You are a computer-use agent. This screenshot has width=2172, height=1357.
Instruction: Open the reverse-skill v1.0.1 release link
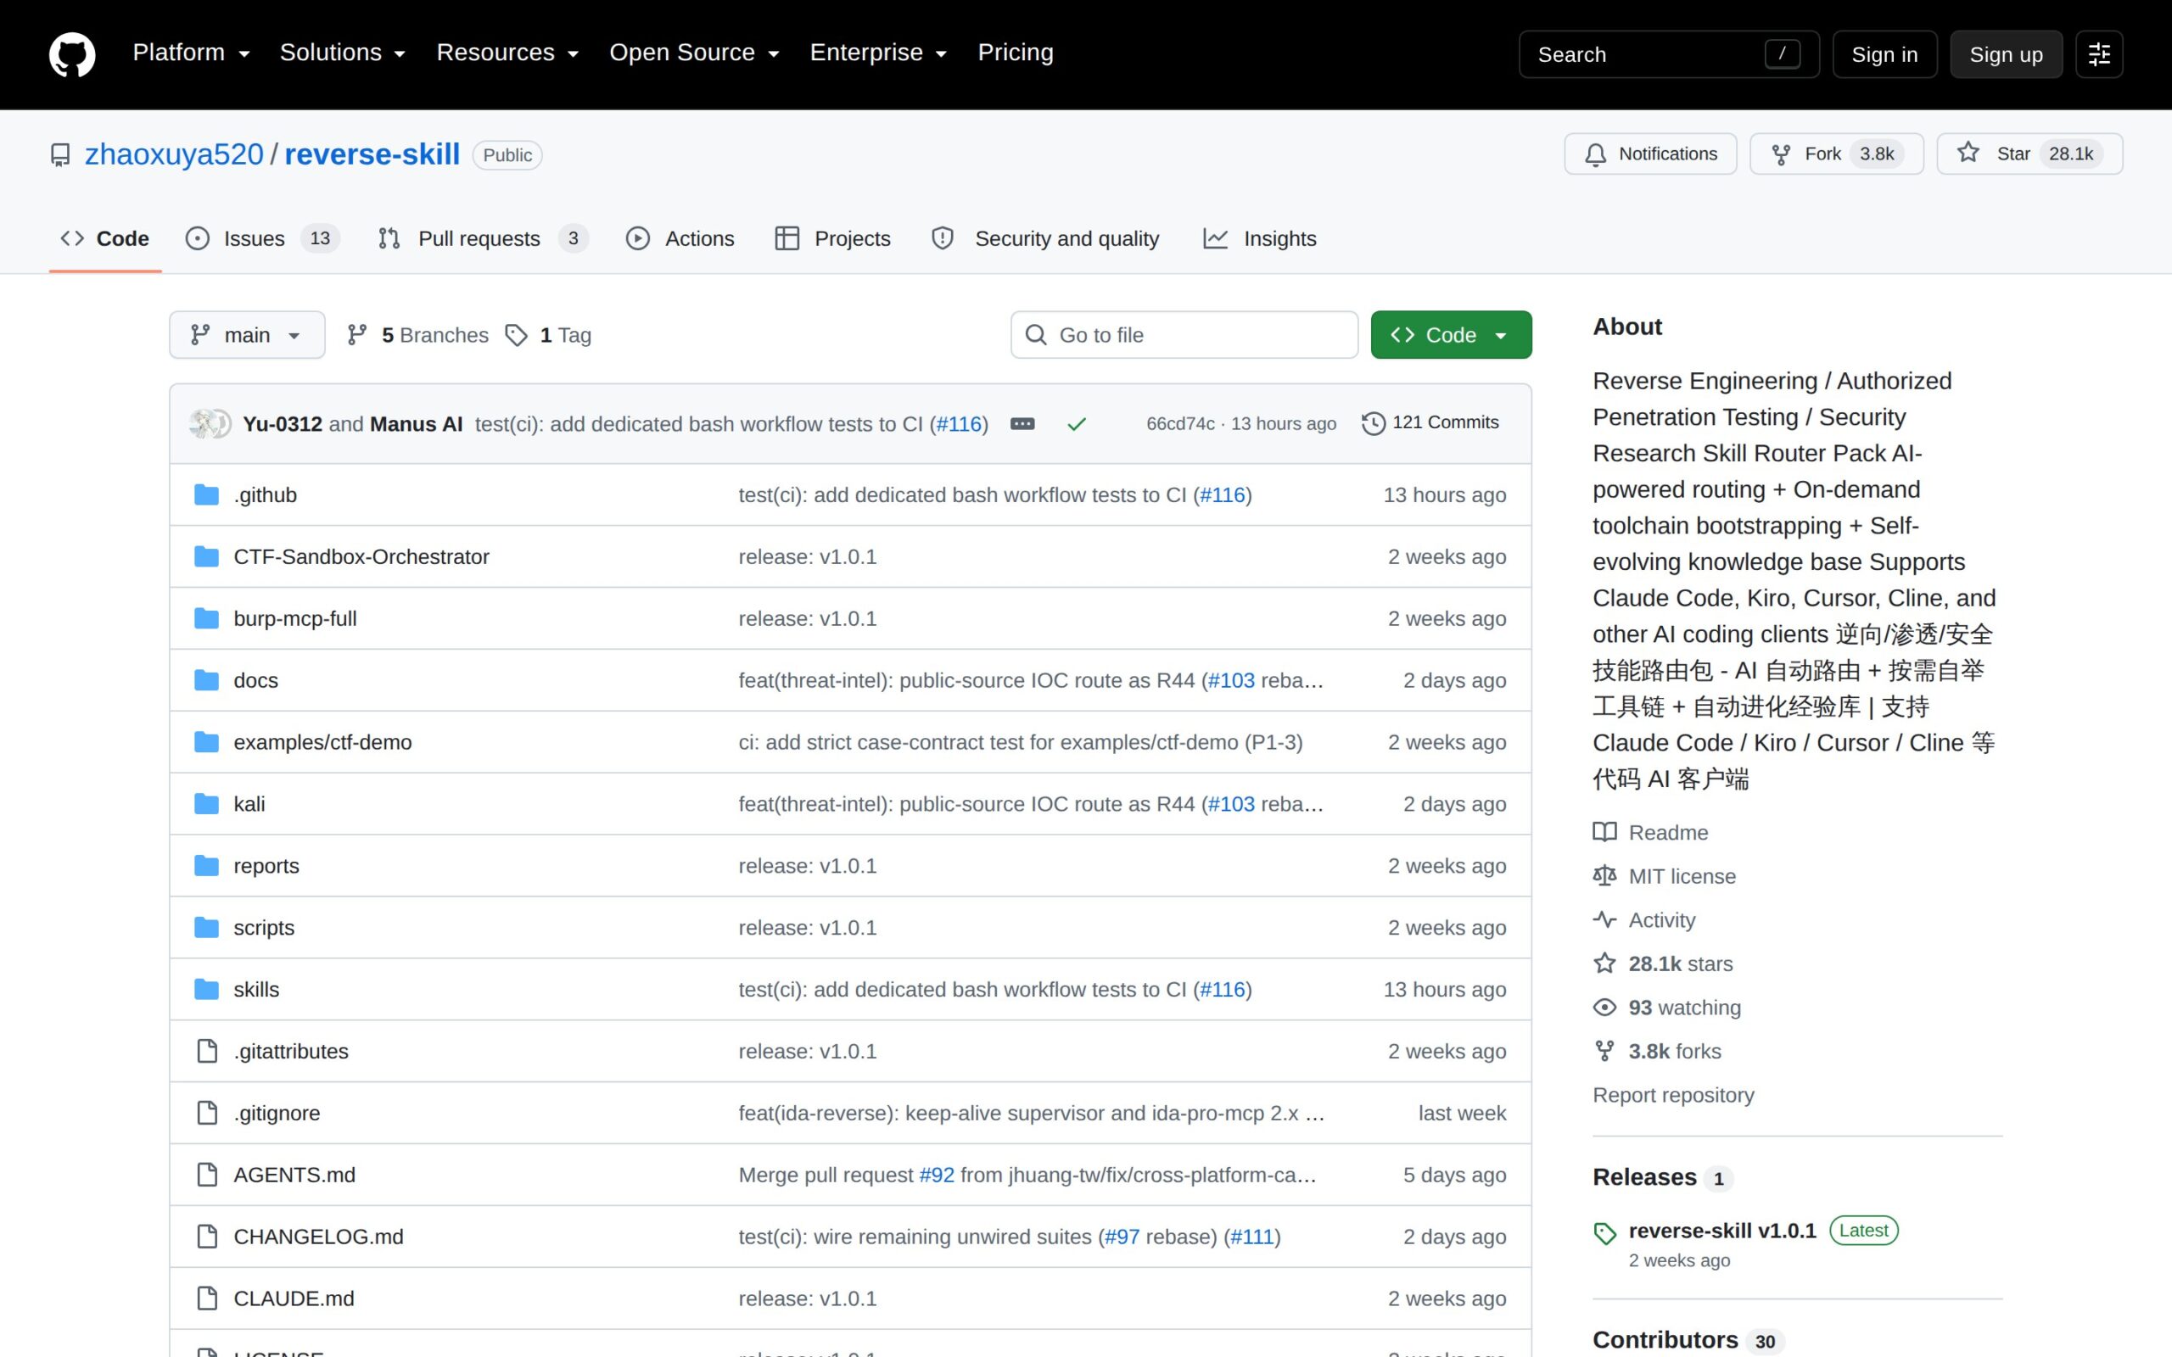pos(1721,1231)
